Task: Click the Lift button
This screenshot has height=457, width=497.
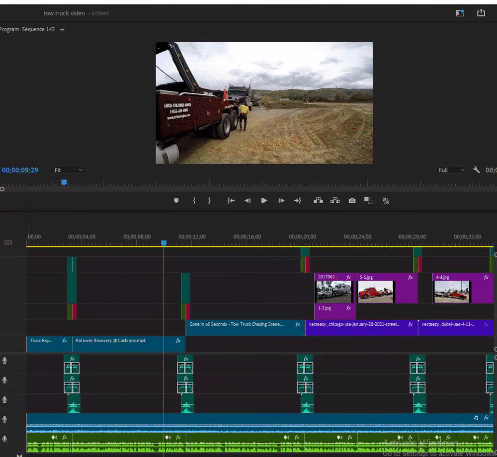Action: pos(318,201)
